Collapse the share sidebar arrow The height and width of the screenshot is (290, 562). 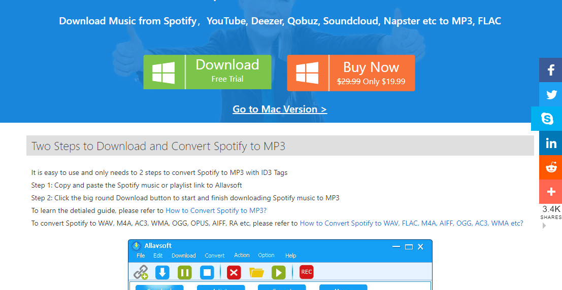pyautogui.click(x=544, y=226)
